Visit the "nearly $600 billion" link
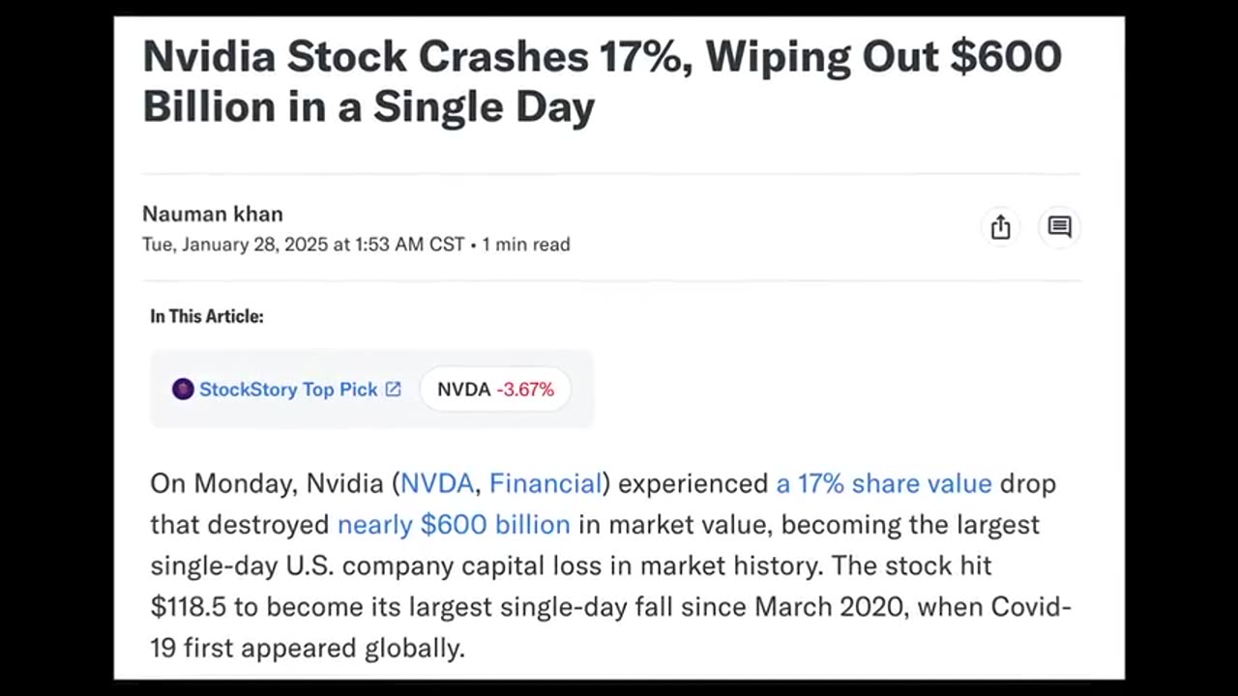1238x696 pixels. (454, 524)
